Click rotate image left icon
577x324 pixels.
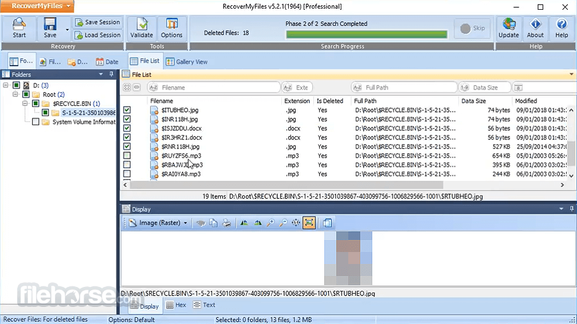(x=244, y=223)
